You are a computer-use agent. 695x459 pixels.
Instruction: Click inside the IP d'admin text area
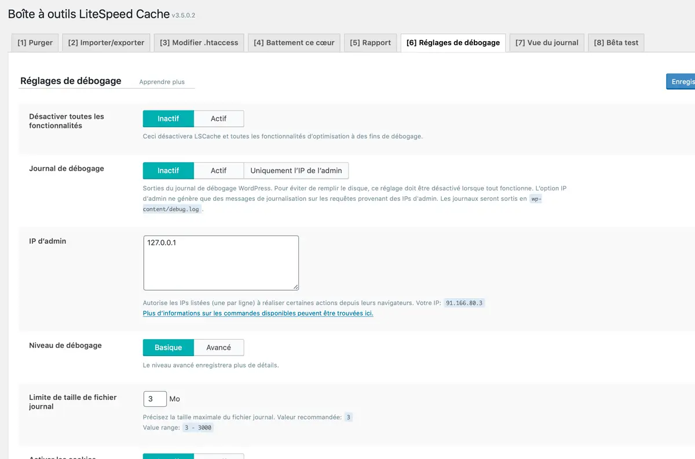click(x=221, y=263)
